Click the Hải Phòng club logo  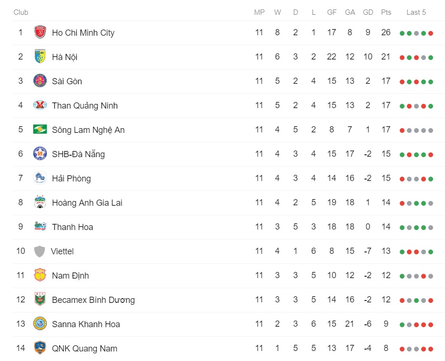(40, 178)
